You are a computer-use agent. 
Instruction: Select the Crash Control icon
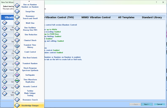pyautogui.click(x=17, y=52)
